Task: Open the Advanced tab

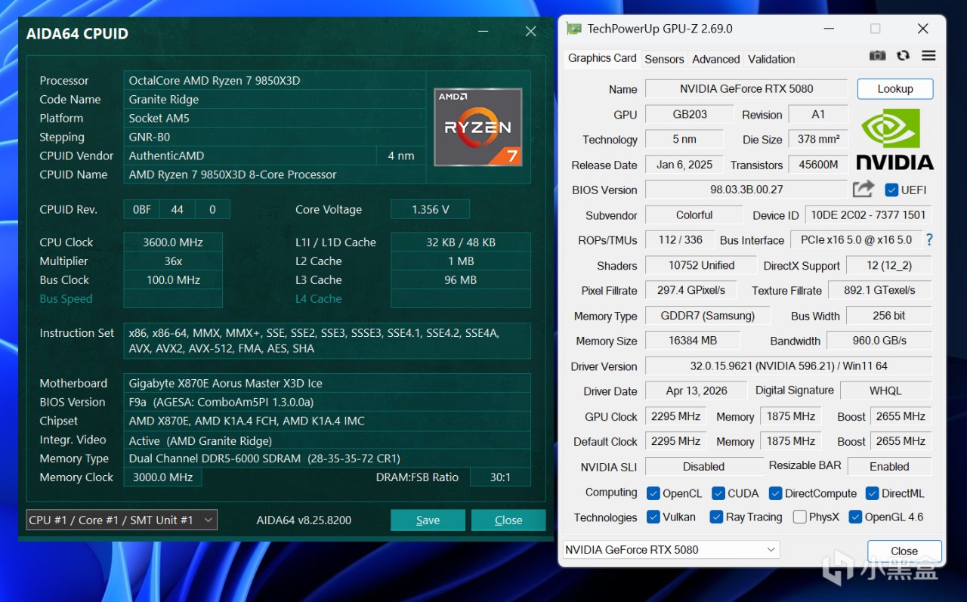Action: pyautogui.click(x=716, y=59)
